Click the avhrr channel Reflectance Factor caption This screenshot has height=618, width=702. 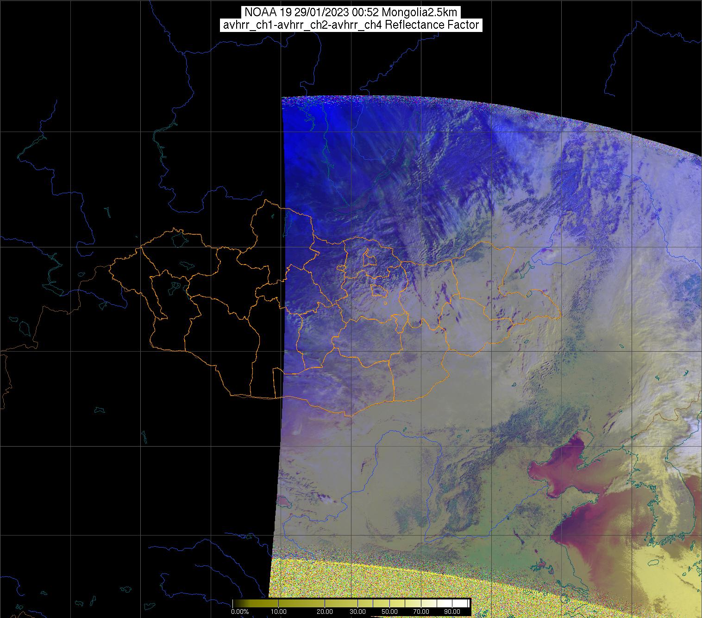pos(351,25)
